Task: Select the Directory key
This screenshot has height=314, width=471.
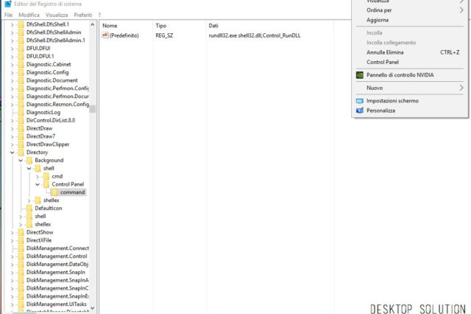Action: click(37, 152)
